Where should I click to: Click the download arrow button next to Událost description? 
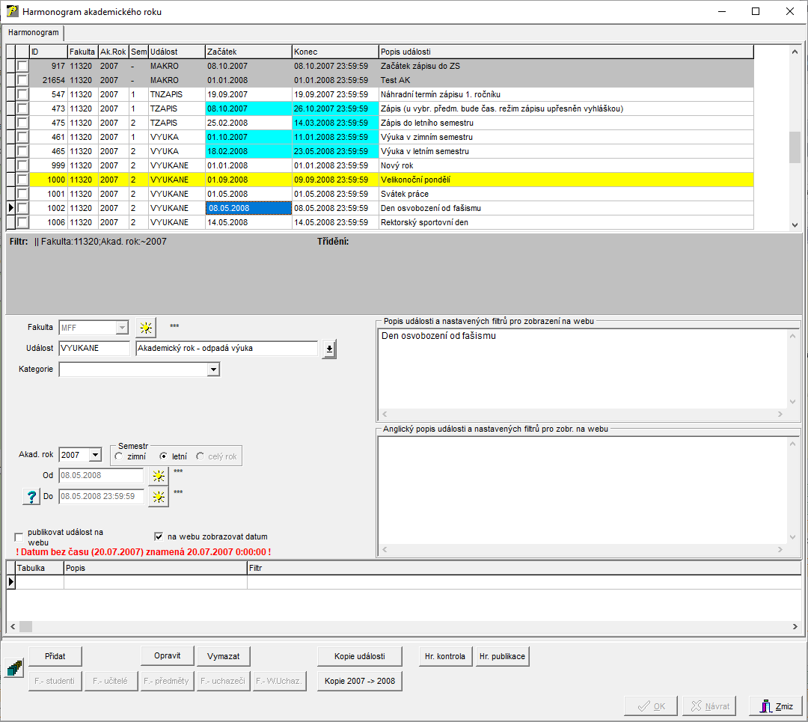[329, 349]
